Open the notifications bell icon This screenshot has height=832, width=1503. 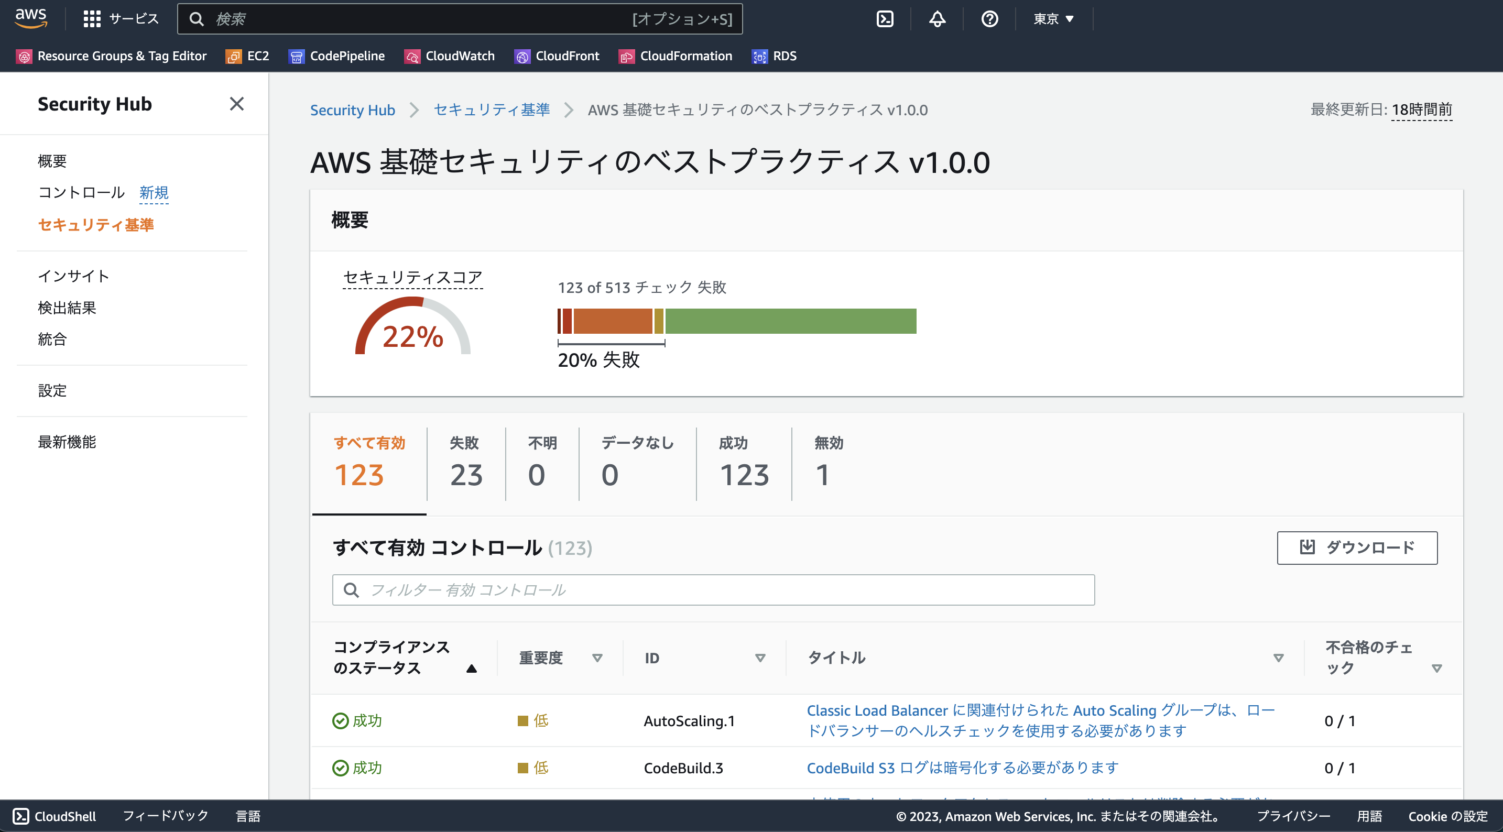936,19
